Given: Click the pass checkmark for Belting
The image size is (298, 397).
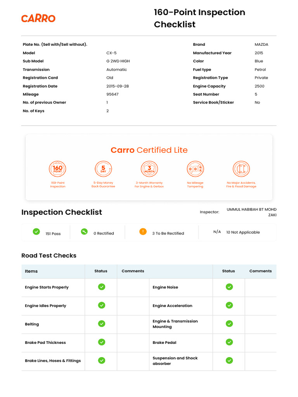Looking at the screenshot, I should tap(102, 324).
